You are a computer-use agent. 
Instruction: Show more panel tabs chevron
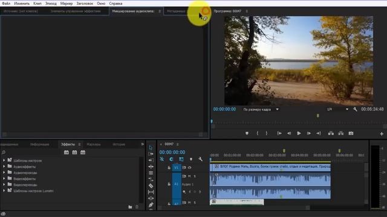click(143, 144)
